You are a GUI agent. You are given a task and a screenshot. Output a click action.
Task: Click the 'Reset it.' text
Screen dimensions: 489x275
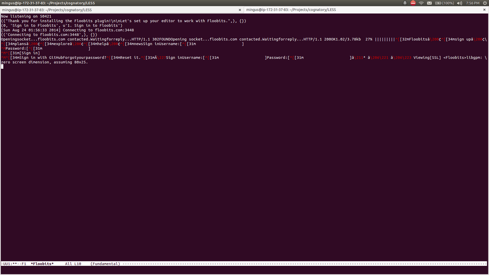click(130, 58)
